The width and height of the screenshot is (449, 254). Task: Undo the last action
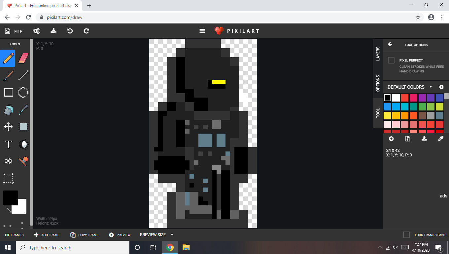(x=70, y=31)
